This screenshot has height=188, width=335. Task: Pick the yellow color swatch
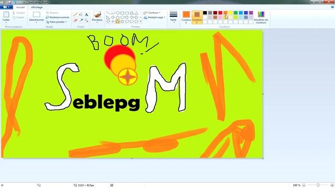pyautogui.click(x=230, y=13)
